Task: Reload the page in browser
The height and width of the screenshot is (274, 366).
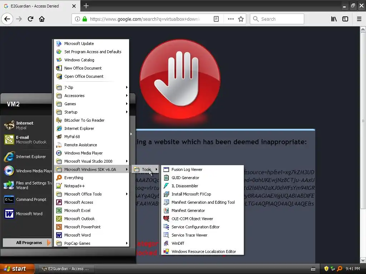Action: pos(30,19)
